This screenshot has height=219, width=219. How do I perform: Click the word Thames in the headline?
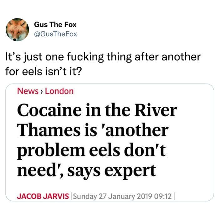point(49,130)
